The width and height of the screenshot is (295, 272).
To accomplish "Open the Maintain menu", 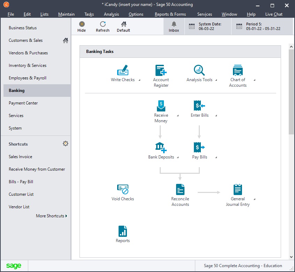I will (x=66, y=14).
